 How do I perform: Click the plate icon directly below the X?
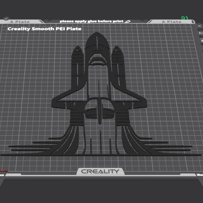201,33
